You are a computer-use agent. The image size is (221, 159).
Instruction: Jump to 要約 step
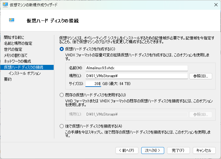(8, 79)
